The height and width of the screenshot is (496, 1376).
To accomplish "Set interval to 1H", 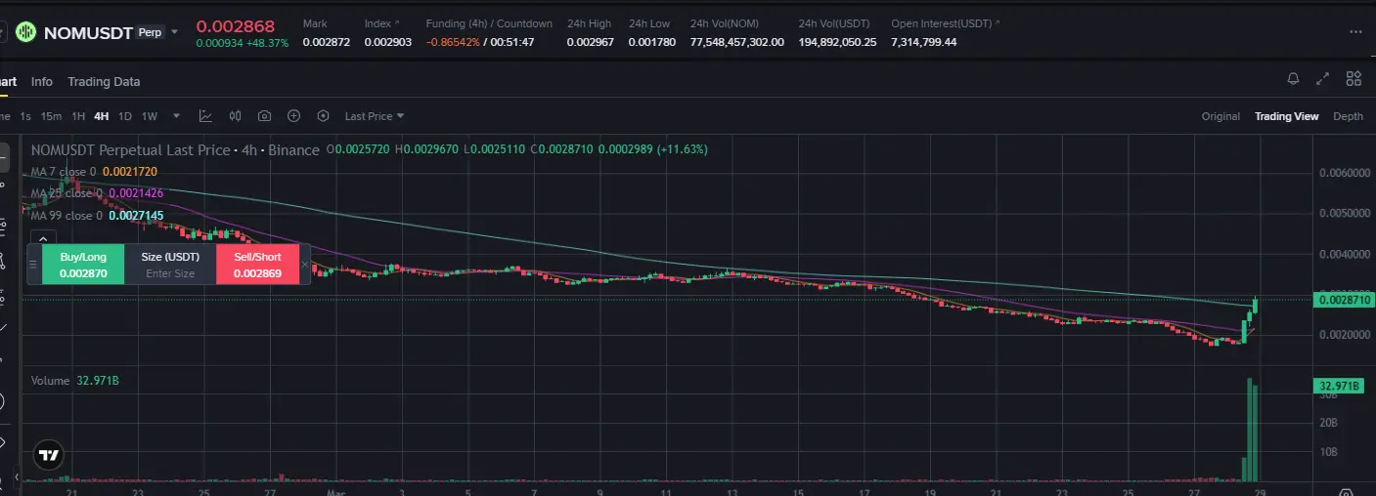I will click(78, 116).
